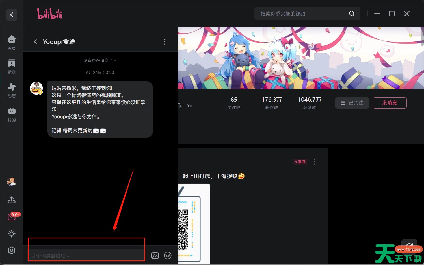424x265 pixels.
Task: Select the screen record icon in the sidebar
Action: [11, 250]
